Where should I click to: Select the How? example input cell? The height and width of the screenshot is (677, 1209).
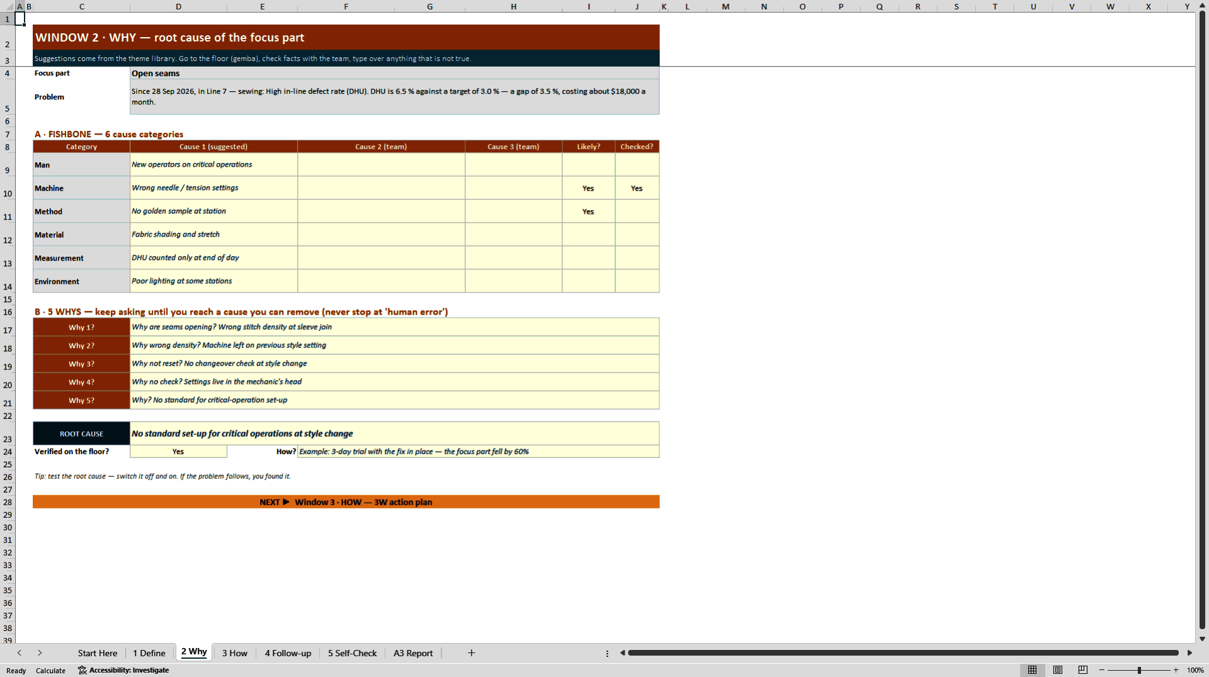pyautogui.click(x=478, y=452)
